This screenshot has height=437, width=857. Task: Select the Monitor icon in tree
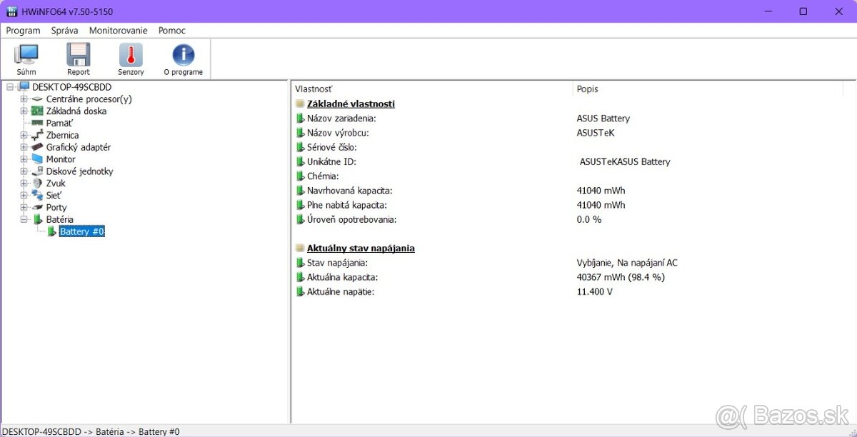pos(37,159)
